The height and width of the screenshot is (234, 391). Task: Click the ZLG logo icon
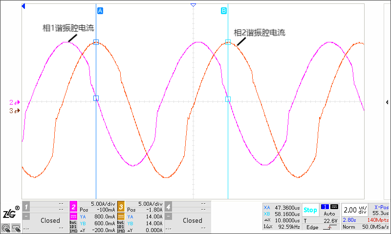(10, 213)
